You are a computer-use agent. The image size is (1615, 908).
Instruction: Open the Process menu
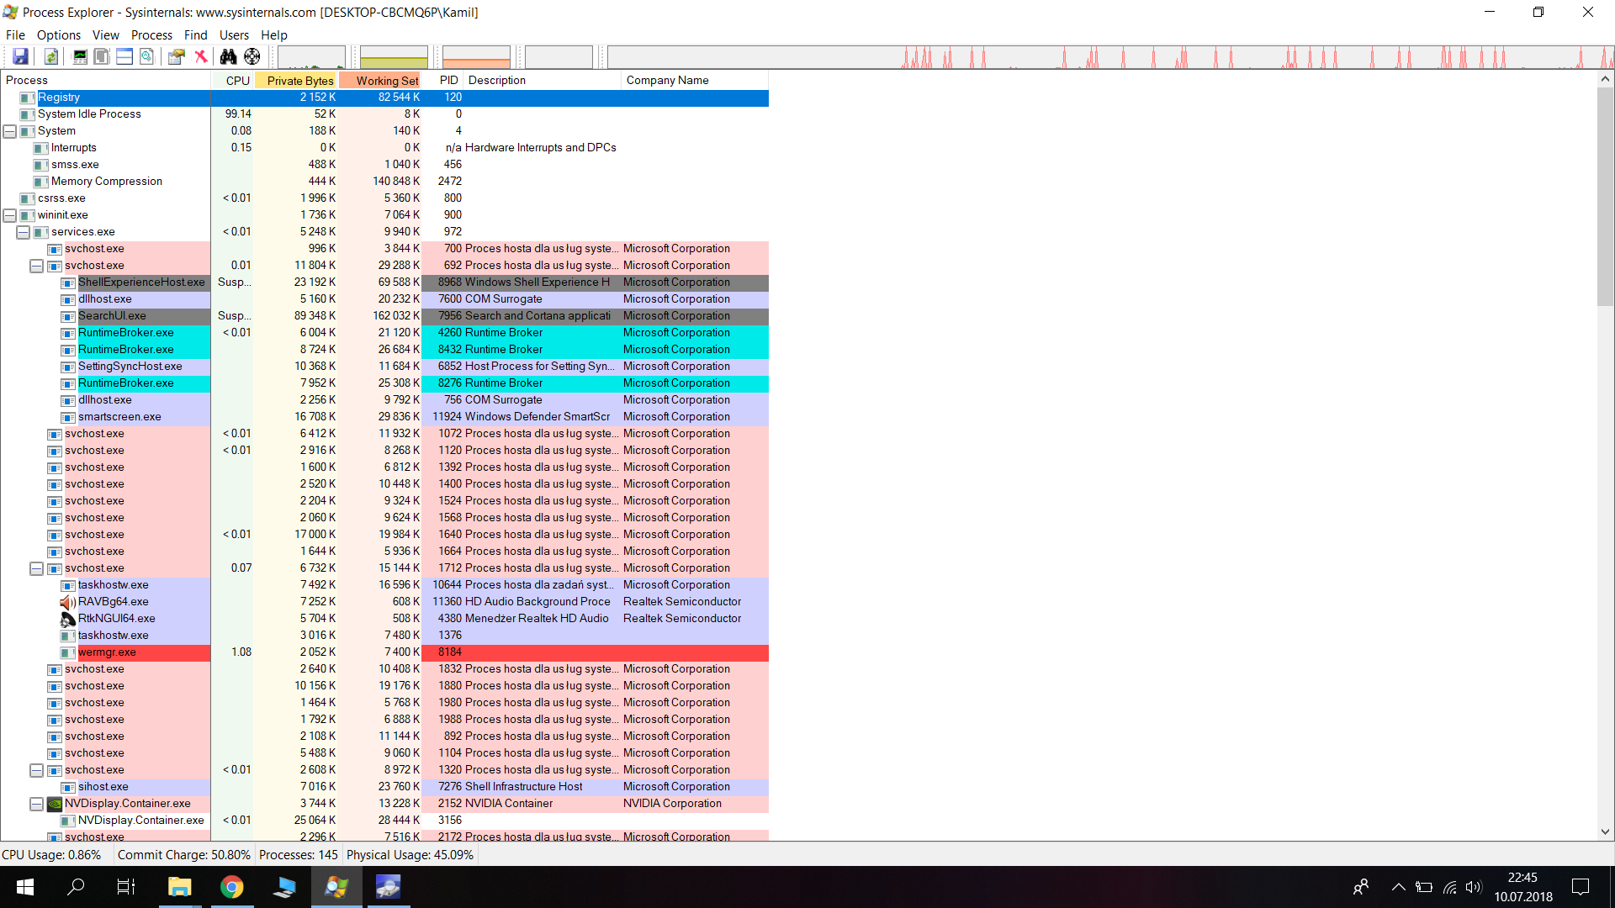click(x=151, y=35)
